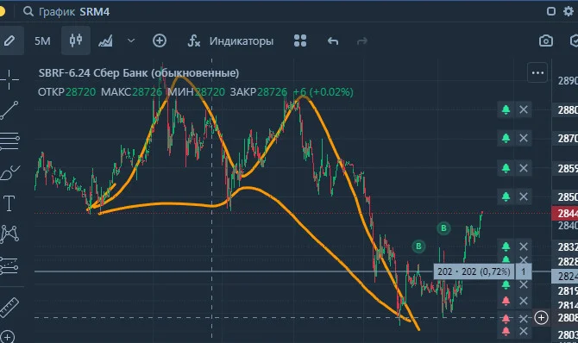Click the position label 202 · 202 (0,72%)
Viewport: 578px width, 343px height.
tap(474, 271)
